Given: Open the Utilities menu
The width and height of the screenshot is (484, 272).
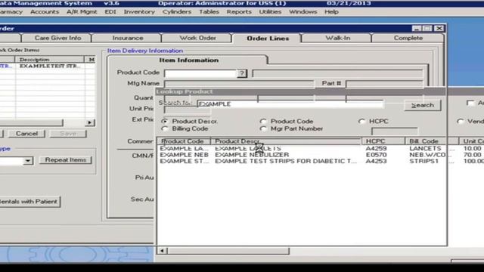Looking at the screenshot, I should coord(270,12).
